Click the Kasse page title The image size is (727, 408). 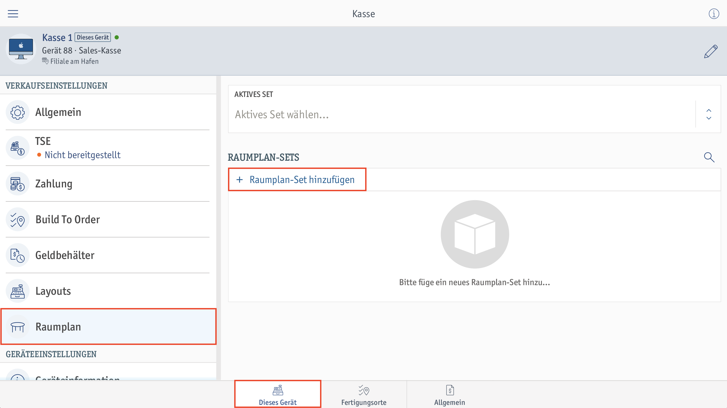pyautogui.click(x=363, y=13)
